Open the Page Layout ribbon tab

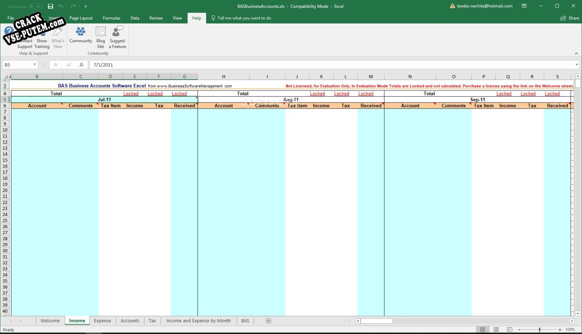tap(81, 18)
